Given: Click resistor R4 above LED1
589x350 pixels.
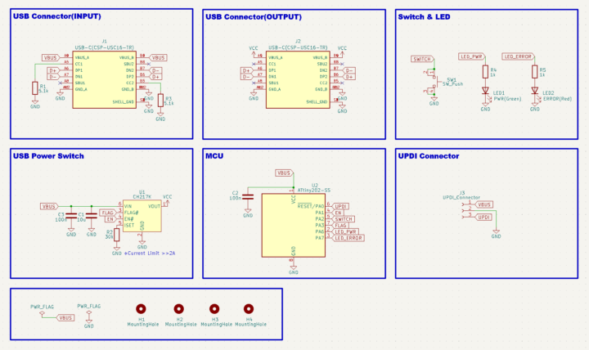Looking at the screenshot, I should click(x=485, y=72).
